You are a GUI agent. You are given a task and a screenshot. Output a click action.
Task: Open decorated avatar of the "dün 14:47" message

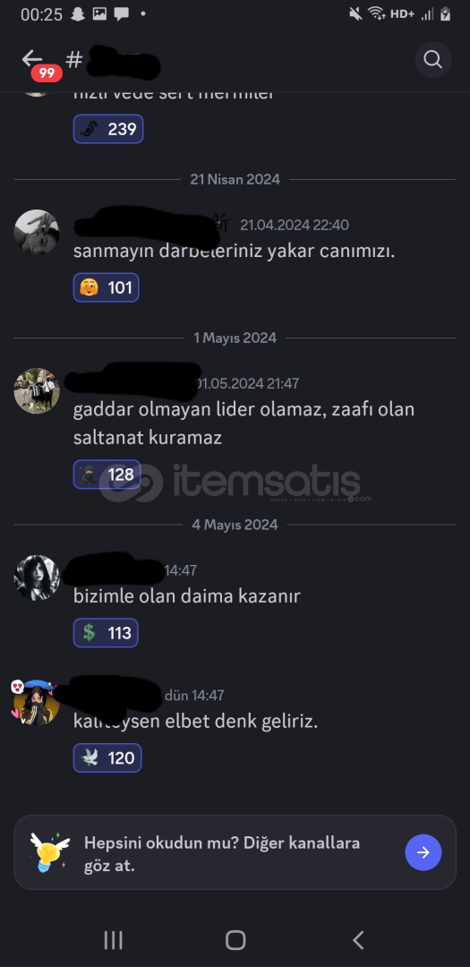pyautogui.click(x=37, y=703)
